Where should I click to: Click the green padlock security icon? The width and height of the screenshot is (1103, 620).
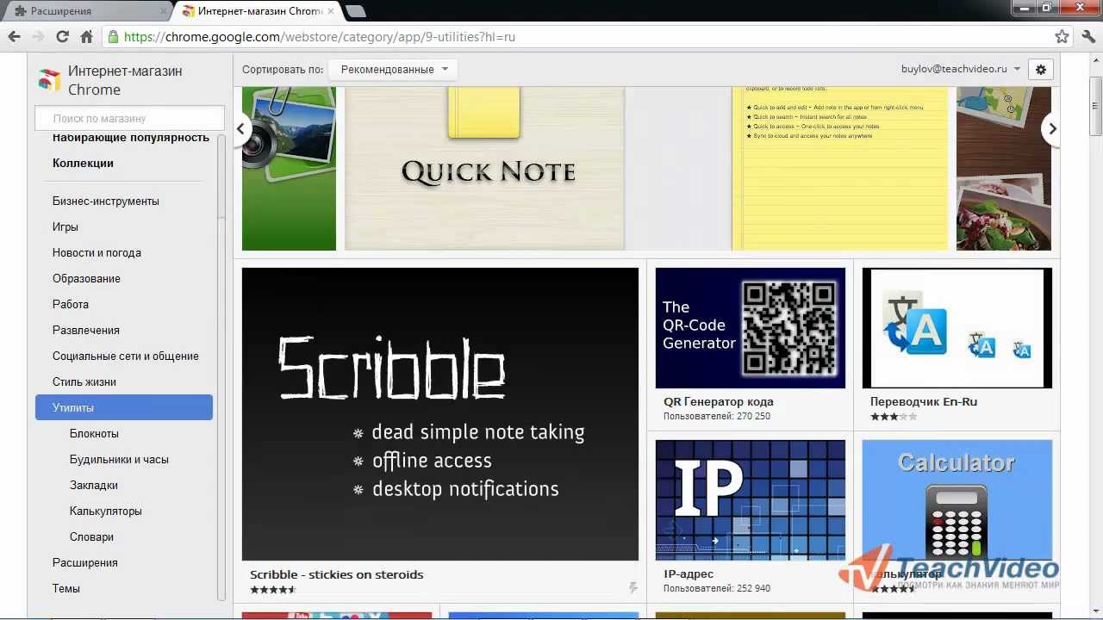point(114,37)
